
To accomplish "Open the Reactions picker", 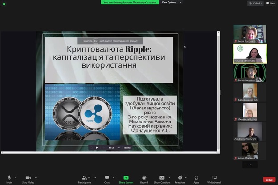I will (x=180, y=178).
